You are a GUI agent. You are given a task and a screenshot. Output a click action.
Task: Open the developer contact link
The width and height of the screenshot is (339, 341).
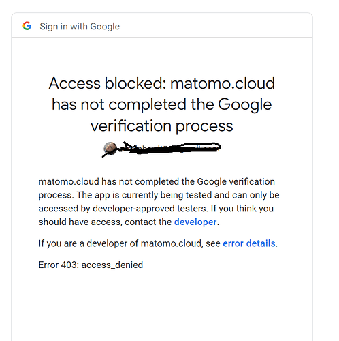195,222
